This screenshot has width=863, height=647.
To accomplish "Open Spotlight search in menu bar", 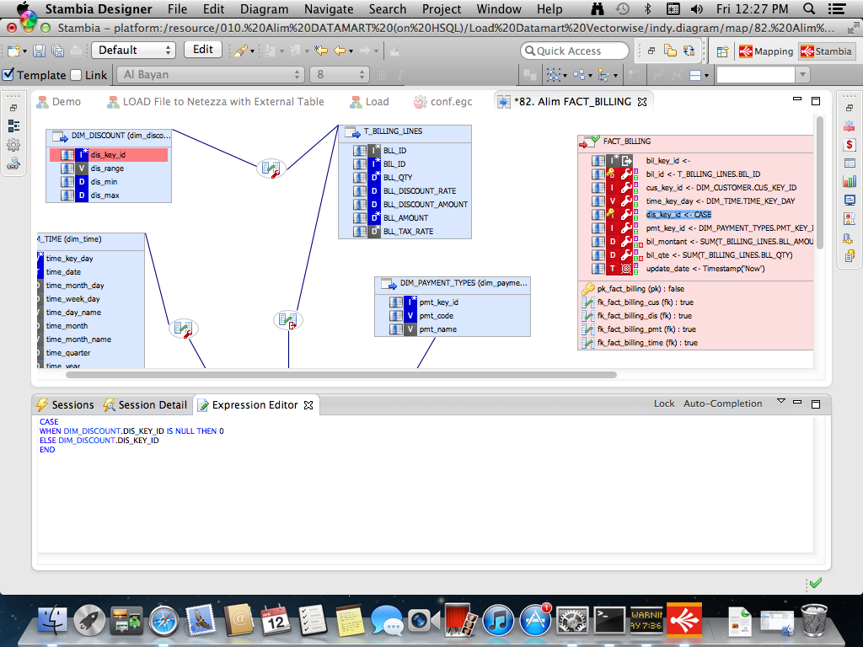I will click(808, 8).
